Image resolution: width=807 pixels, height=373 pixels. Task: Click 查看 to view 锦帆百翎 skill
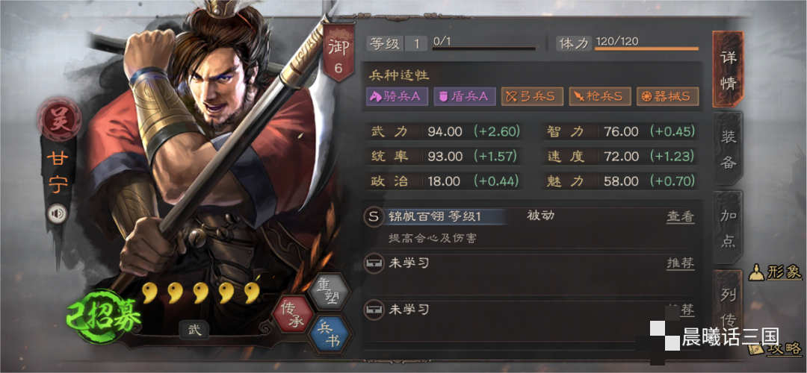pos(681,217)
